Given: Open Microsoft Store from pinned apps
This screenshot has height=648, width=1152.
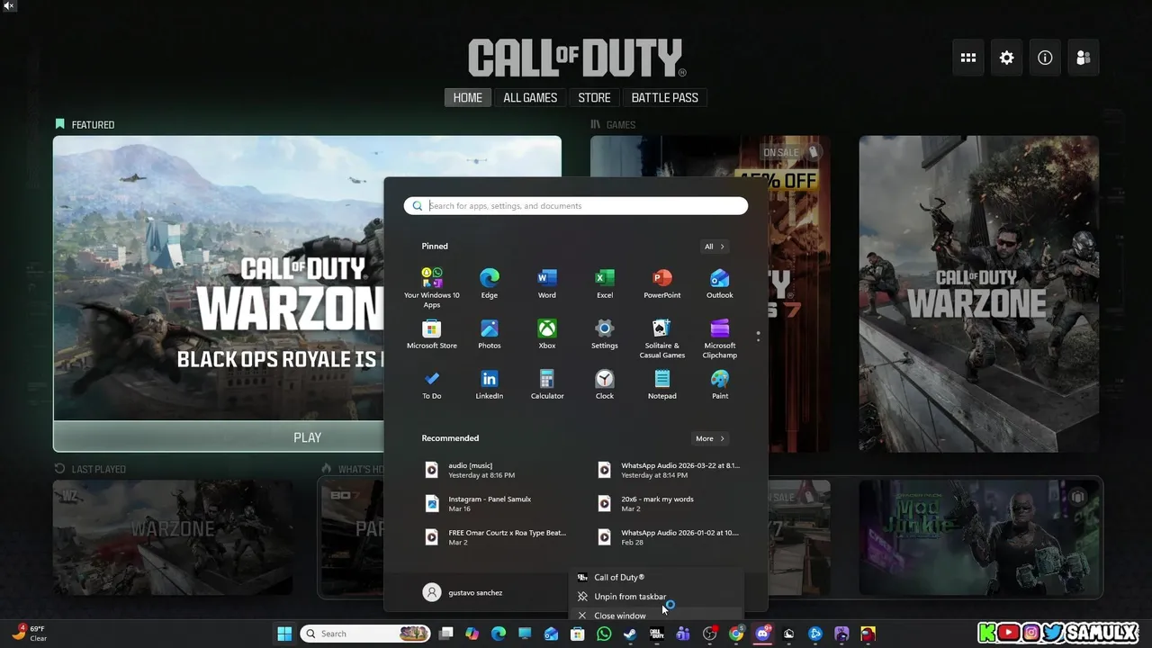Looking at the screenshot, I should click(x=431, y=333).
